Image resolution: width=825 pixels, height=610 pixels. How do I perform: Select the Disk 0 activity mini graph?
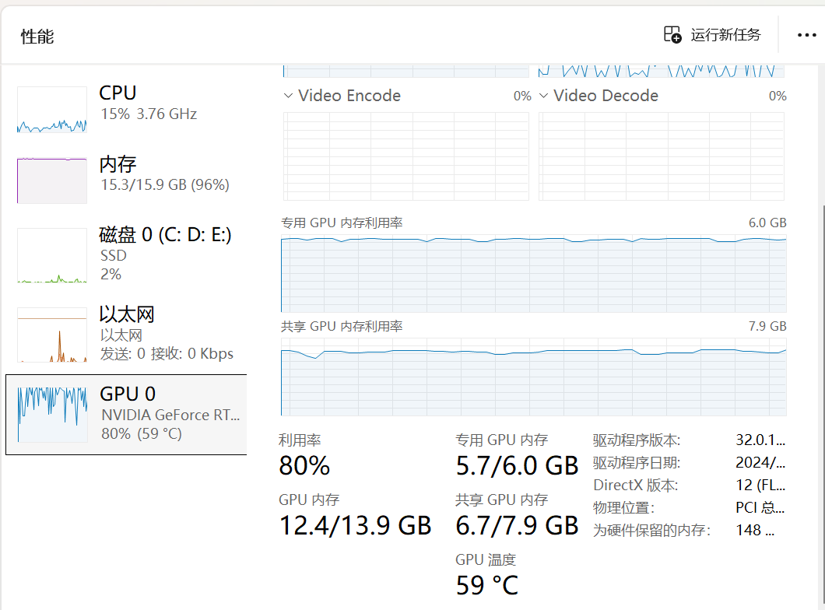click(52, 255)
